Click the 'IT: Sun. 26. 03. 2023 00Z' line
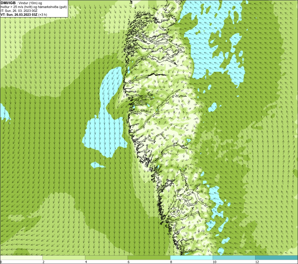This screenshot has height=264, width=298. click(19, 11)
